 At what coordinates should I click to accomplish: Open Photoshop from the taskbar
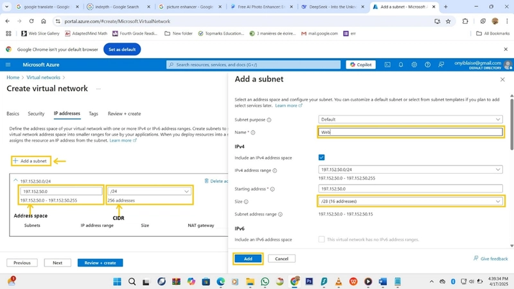309,281
